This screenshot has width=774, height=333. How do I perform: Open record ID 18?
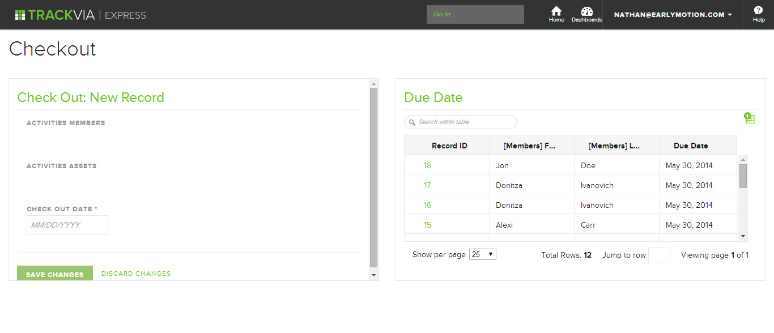(427, 165)
